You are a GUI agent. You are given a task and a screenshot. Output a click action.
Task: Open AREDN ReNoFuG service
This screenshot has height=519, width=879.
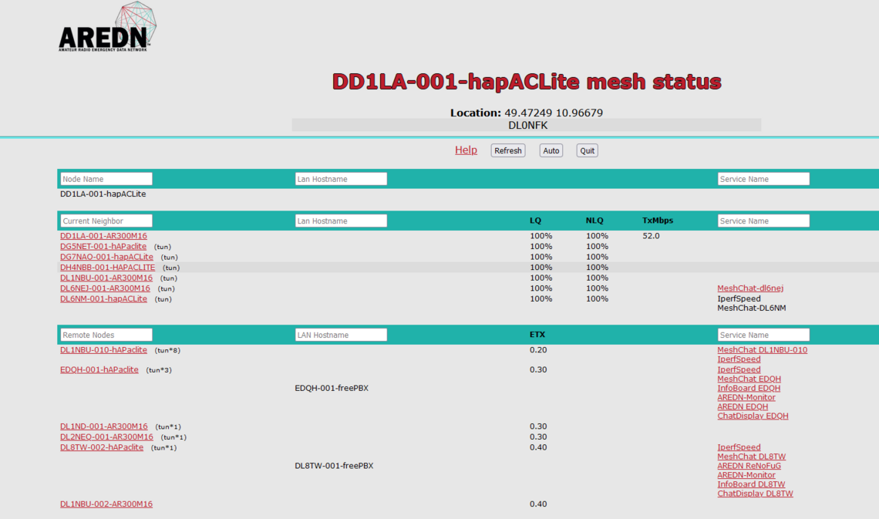[749, 467]
